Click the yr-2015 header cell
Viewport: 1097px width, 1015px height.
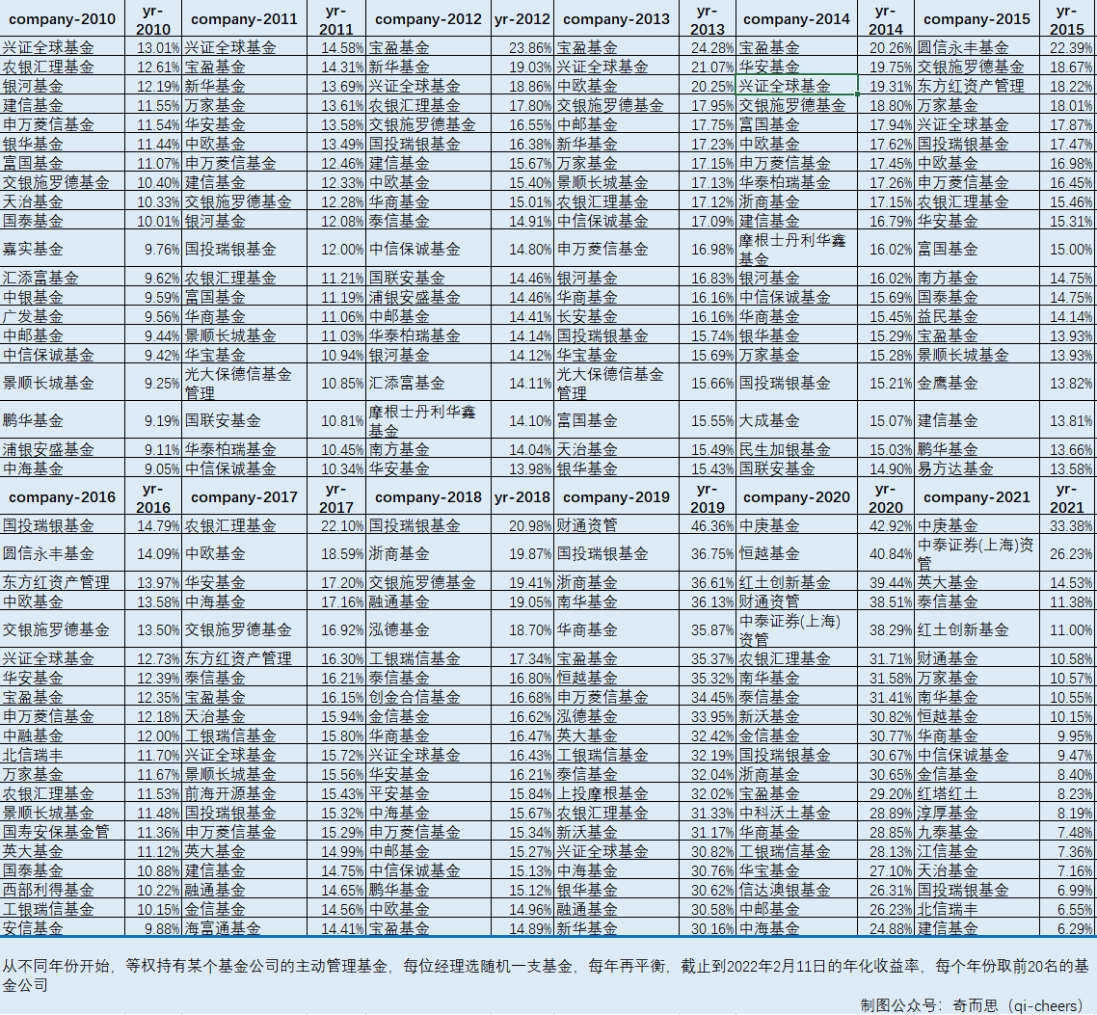(1068, 19)
